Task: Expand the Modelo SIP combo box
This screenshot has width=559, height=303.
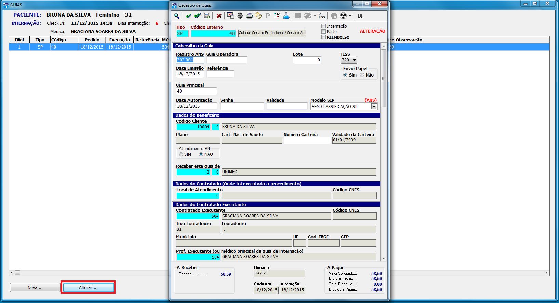Action: tap(374, 107)
